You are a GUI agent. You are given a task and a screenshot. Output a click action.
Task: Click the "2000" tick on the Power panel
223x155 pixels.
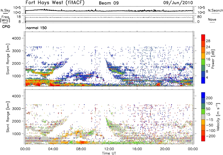pyautogui.click(x=16, y=63)
